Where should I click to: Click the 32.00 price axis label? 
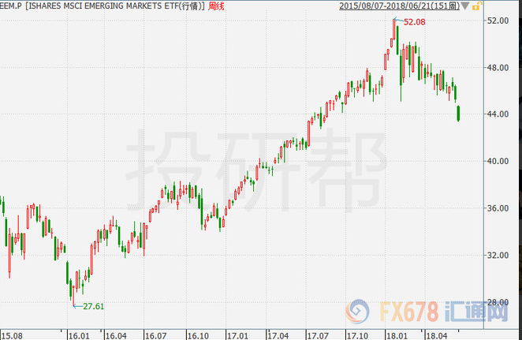[498, 255]
